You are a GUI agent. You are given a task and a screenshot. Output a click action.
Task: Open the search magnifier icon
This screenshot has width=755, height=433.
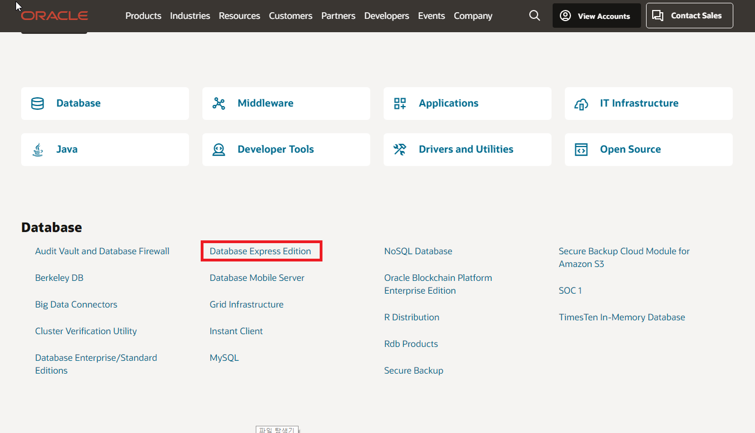click(x=534, y=16)
